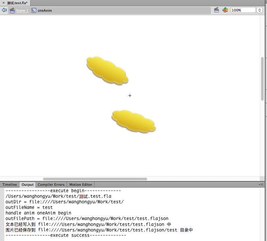This screenshot has height=241, width=267.
Task: Click the stage vertical scrollbar thumb
Action: click(262, 79)
